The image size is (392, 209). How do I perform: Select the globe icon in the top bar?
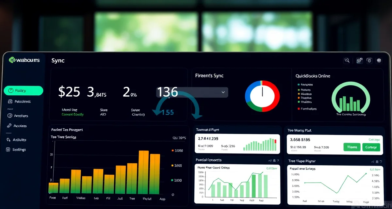tap(379, 60)
